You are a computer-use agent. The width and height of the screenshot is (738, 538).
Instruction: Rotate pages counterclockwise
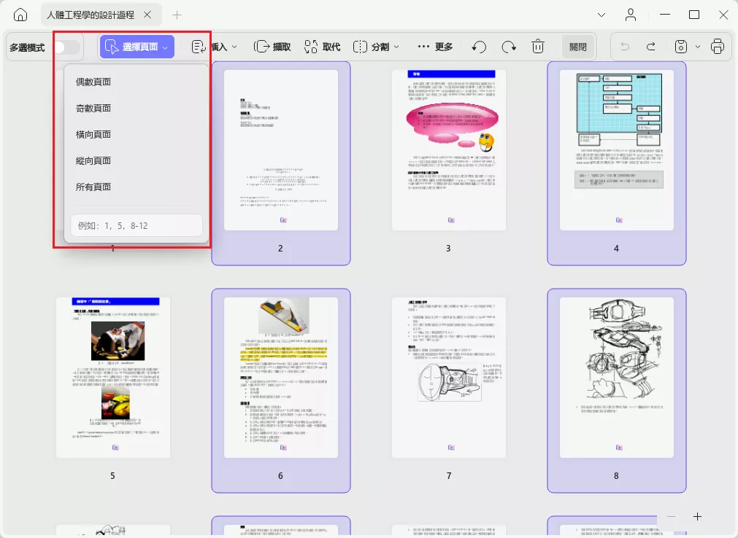coord(479,47)
